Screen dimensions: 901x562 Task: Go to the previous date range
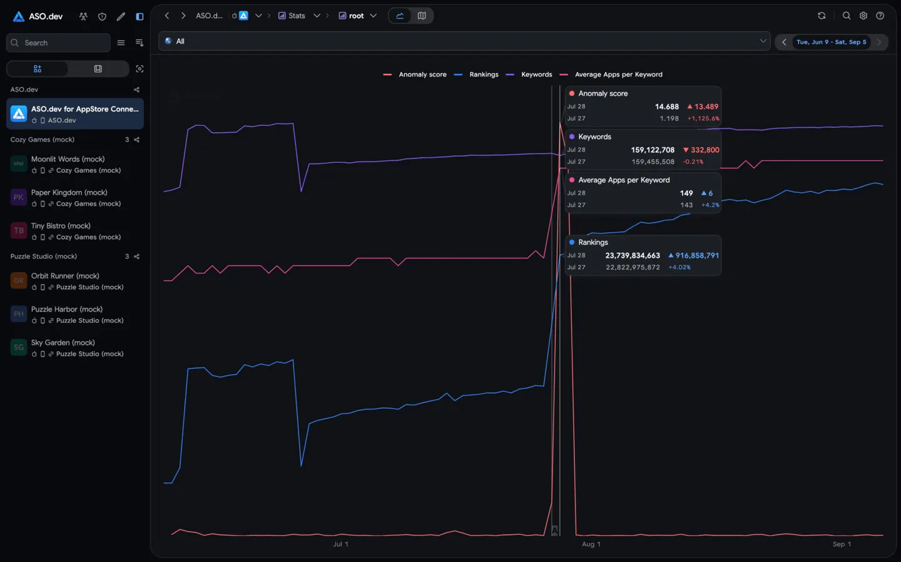(784, 42)
